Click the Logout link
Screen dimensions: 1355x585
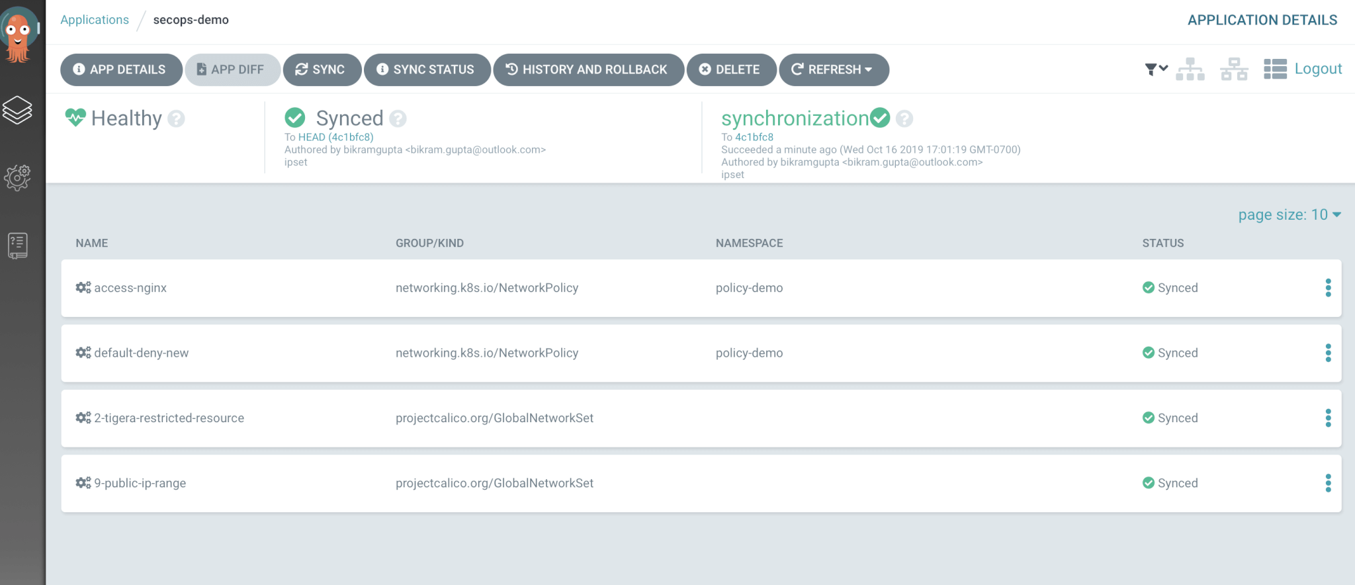[1318, 69]
